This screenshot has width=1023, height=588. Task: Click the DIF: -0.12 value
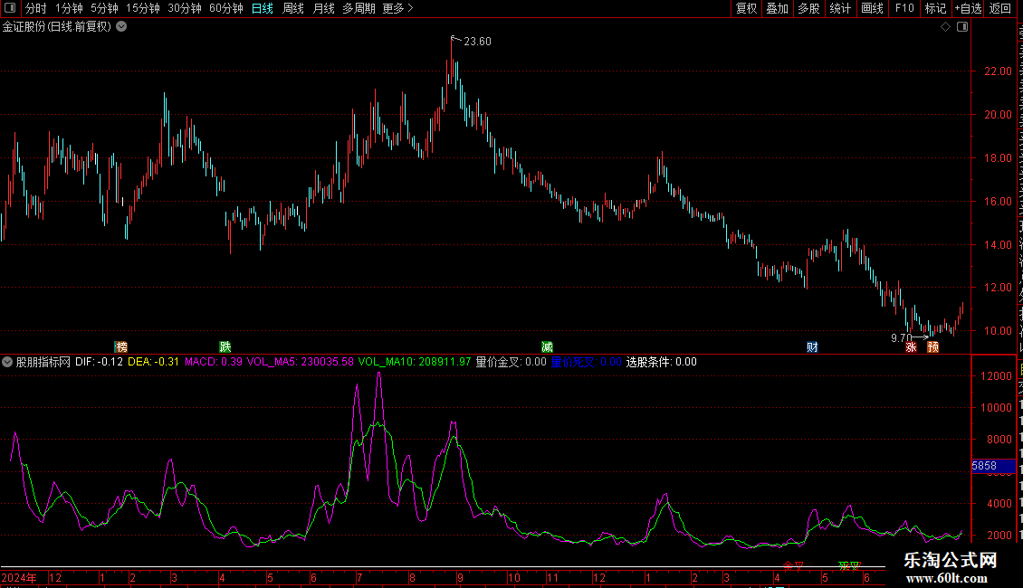coord(99,362)
